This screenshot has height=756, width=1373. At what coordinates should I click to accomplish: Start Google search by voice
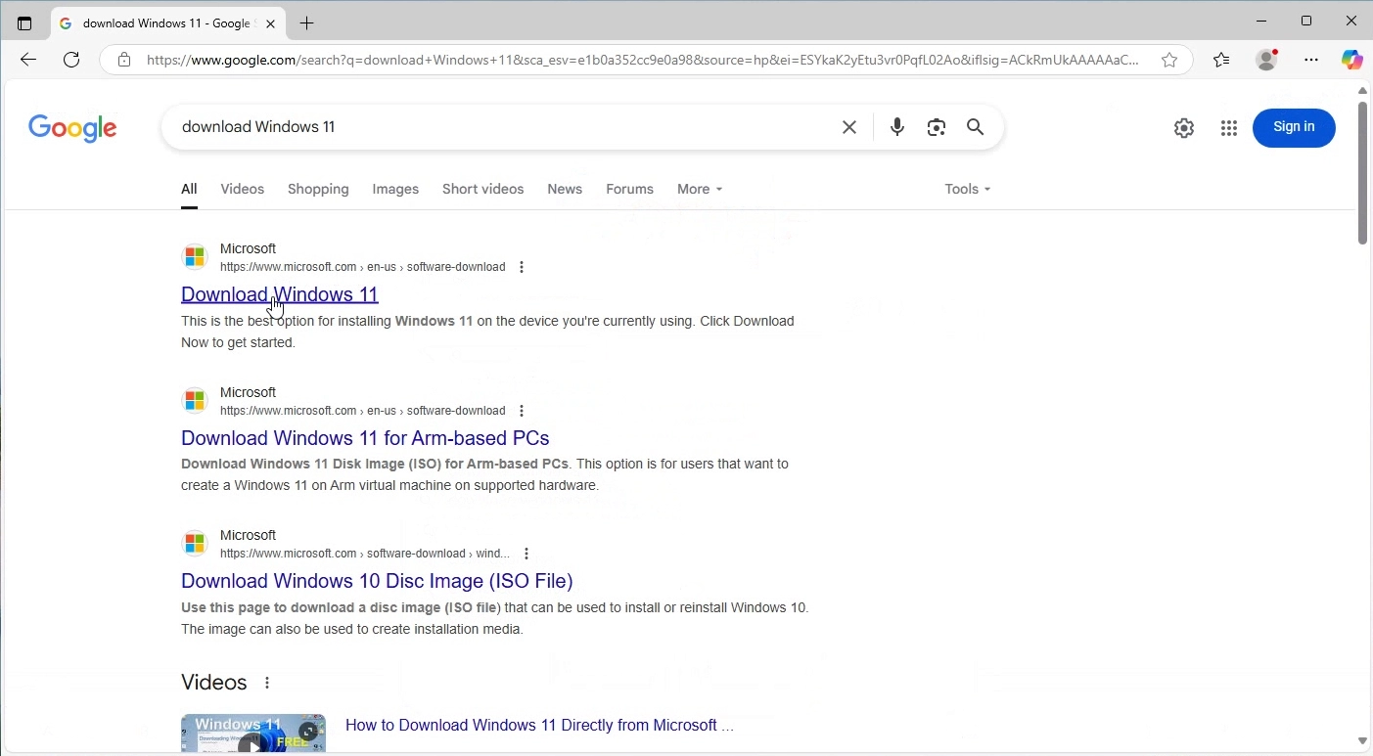(898, 127)
